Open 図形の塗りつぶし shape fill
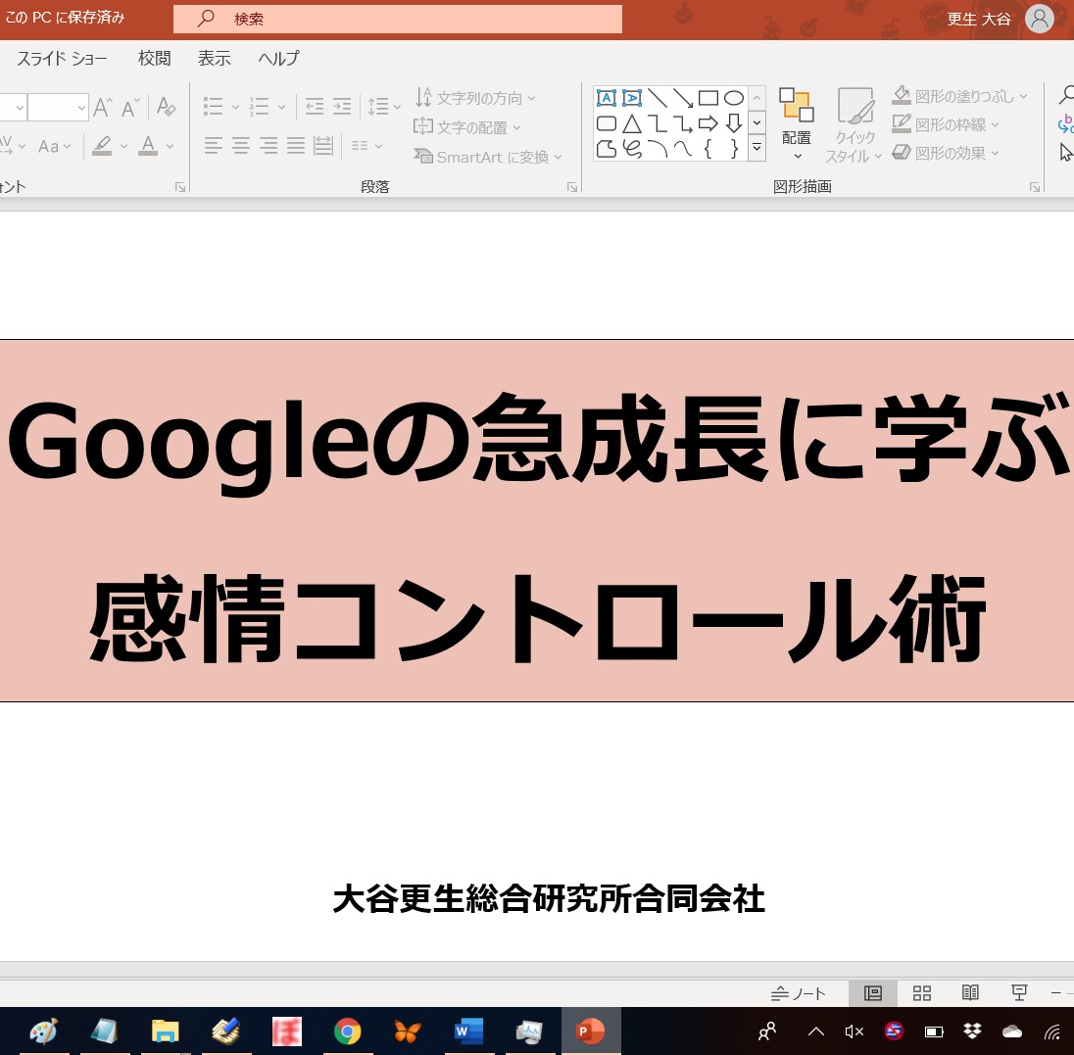The image size is (1074, 1055). (x=959, y=97)
